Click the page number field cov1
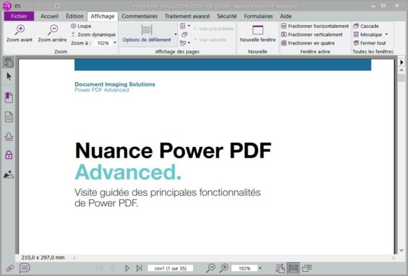Screen dimensions: 408x276 click(170, 268)
